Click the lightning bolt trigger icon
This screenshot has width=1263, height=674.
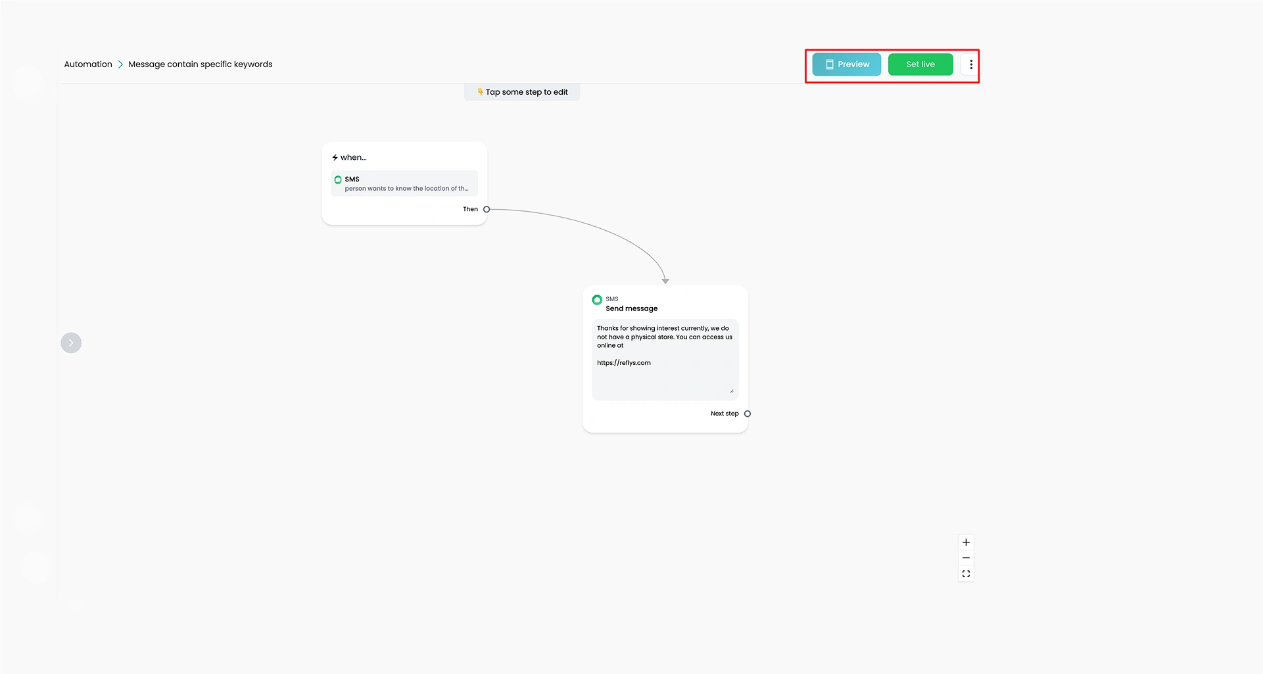point(335,158)
